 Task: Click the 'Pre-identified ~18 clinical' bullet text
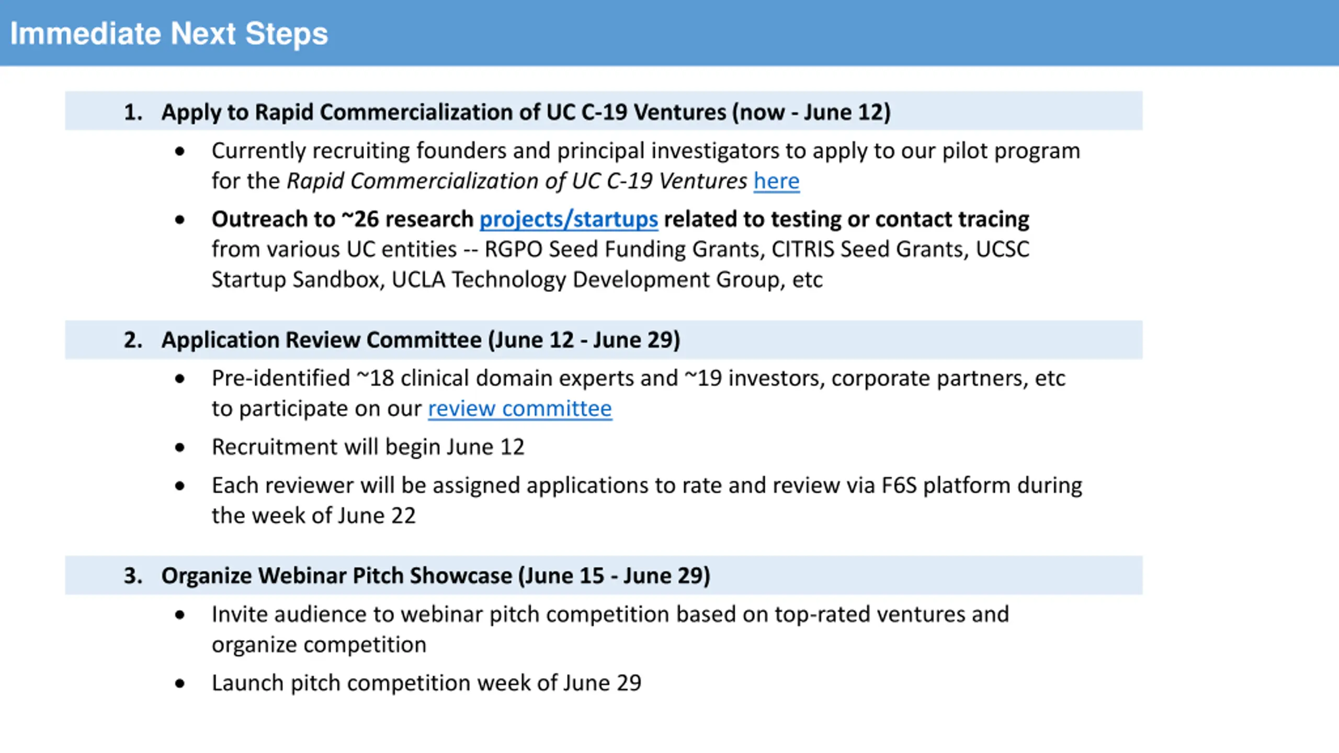[x=638, y=378]
